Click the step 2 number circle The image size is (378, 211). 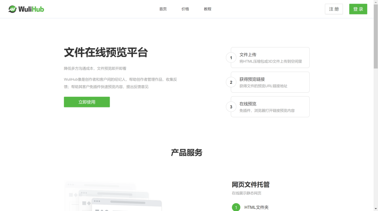point(231,82)
